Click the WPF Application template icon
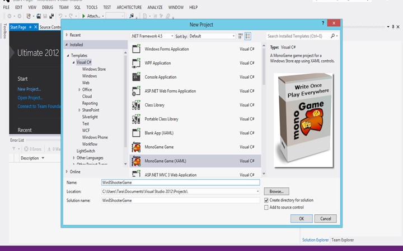 coord(136,63)
